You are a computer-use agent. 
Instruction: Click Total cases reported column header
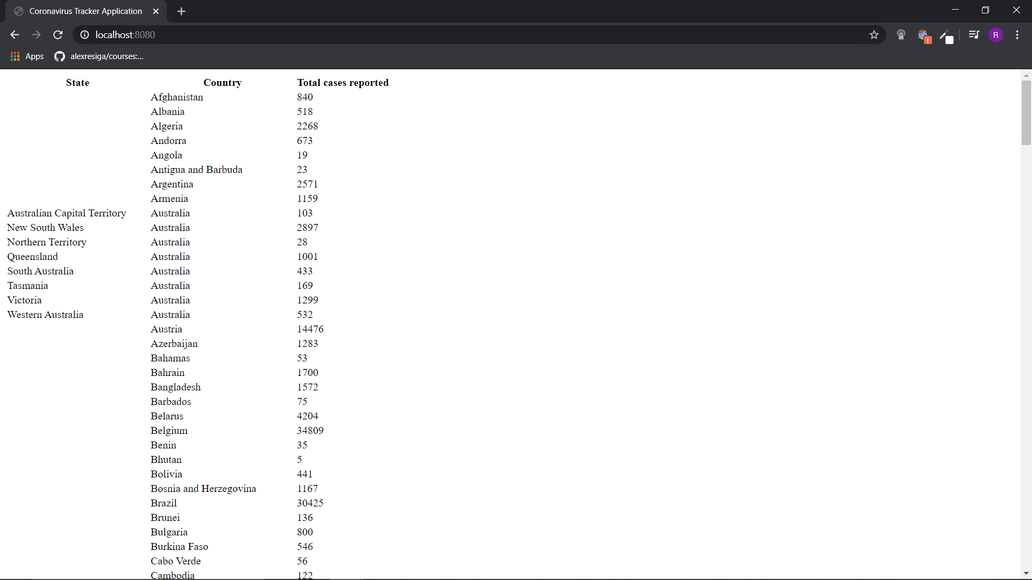[342, 83]
